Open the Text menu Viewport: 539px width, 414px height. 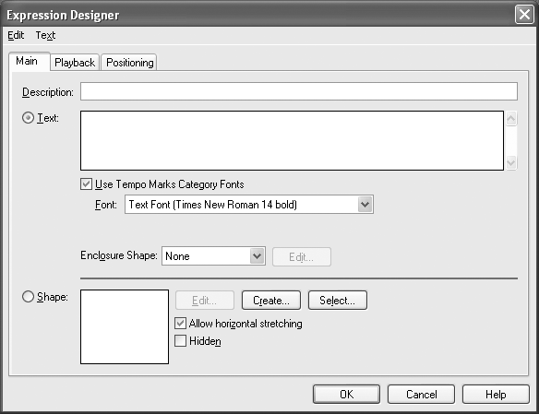[x=45, y=35]
